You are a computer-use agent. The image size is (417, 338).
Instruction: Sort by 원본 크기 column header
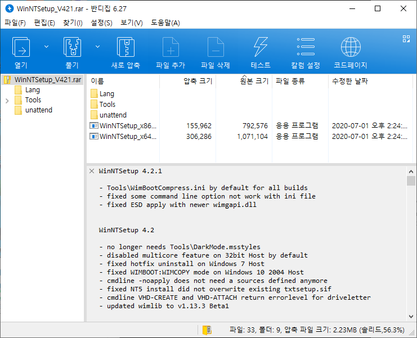[244, 81]
